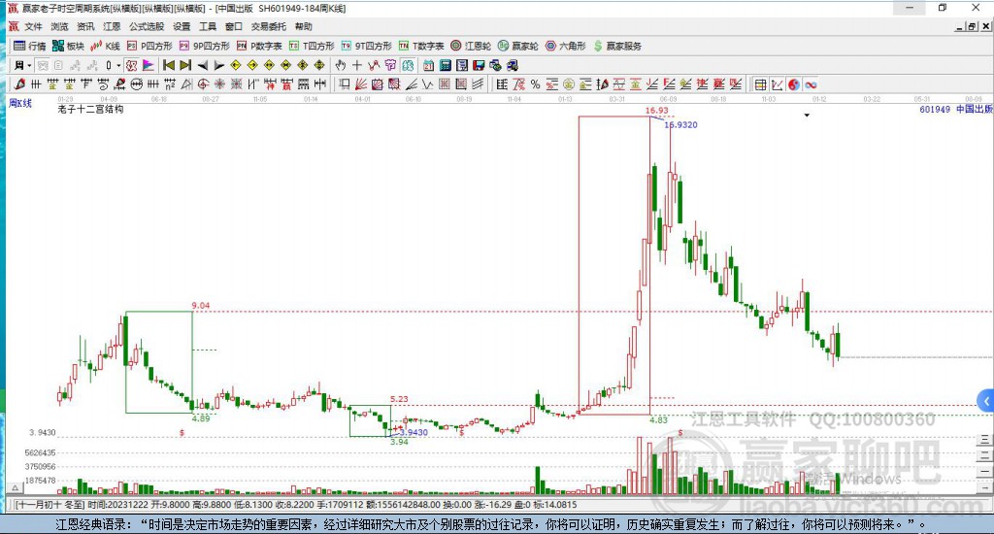Click the truck icon at toolbar end
The width and height of the screenshot is (994, 534).
tap(512, 65)
